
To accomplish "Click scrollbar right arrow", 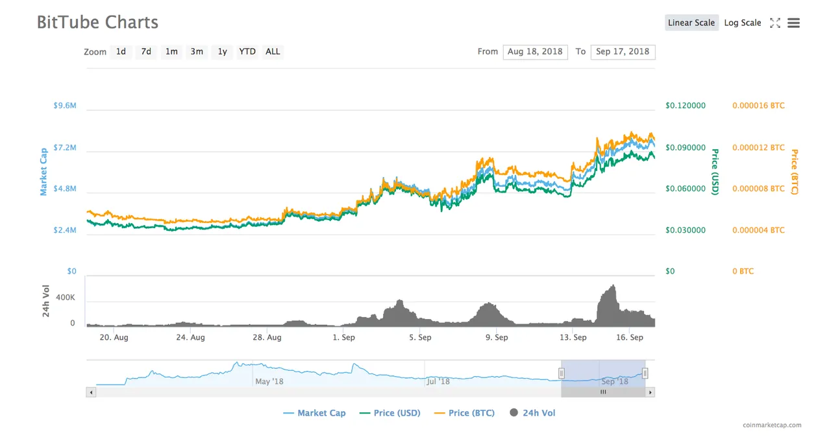I will [x=651, y=392].
